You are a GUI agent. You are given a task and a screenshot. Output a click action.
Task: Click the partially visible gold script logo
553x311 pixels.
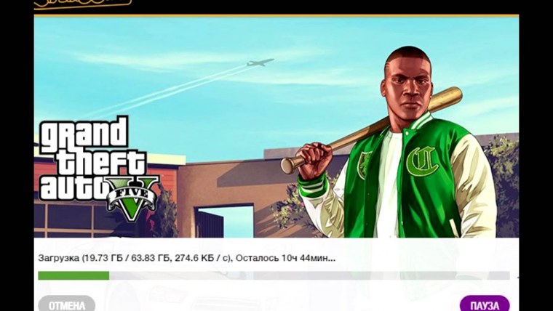(x=83, y=4)
